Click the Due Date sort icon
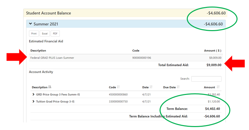The height and width of the screenshot is (130, 249). (178, 87)
